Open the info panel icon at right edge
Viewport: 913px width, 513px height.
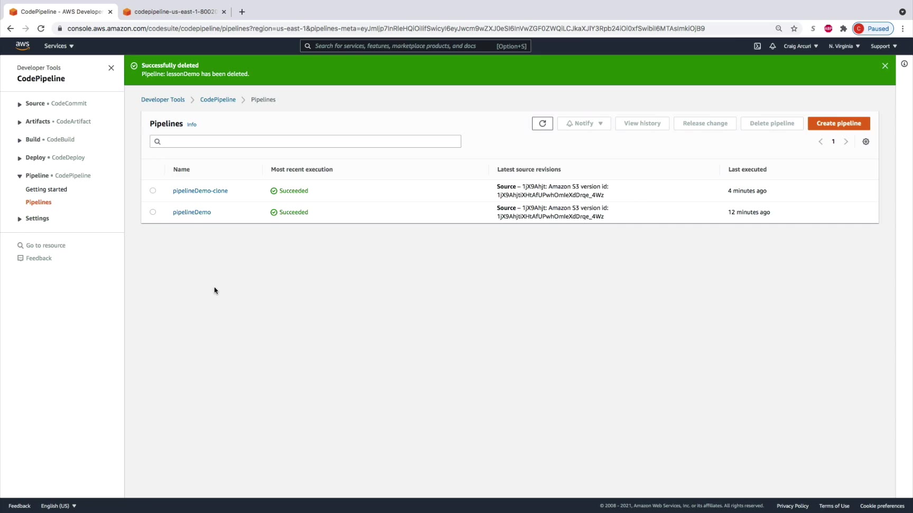(x=905, y=64)
